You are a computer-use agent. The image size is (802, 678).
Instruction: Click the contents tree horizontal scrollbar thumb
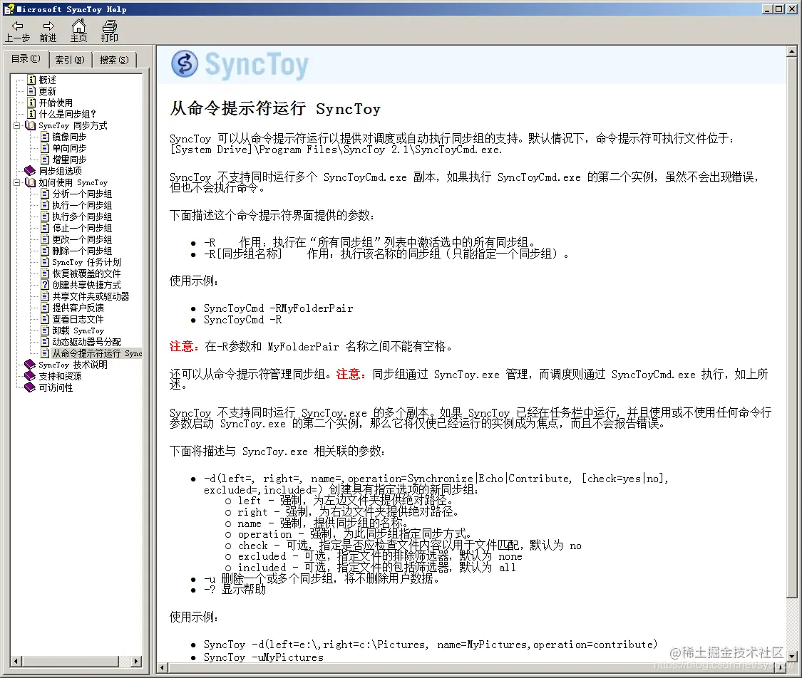point(70,661)
